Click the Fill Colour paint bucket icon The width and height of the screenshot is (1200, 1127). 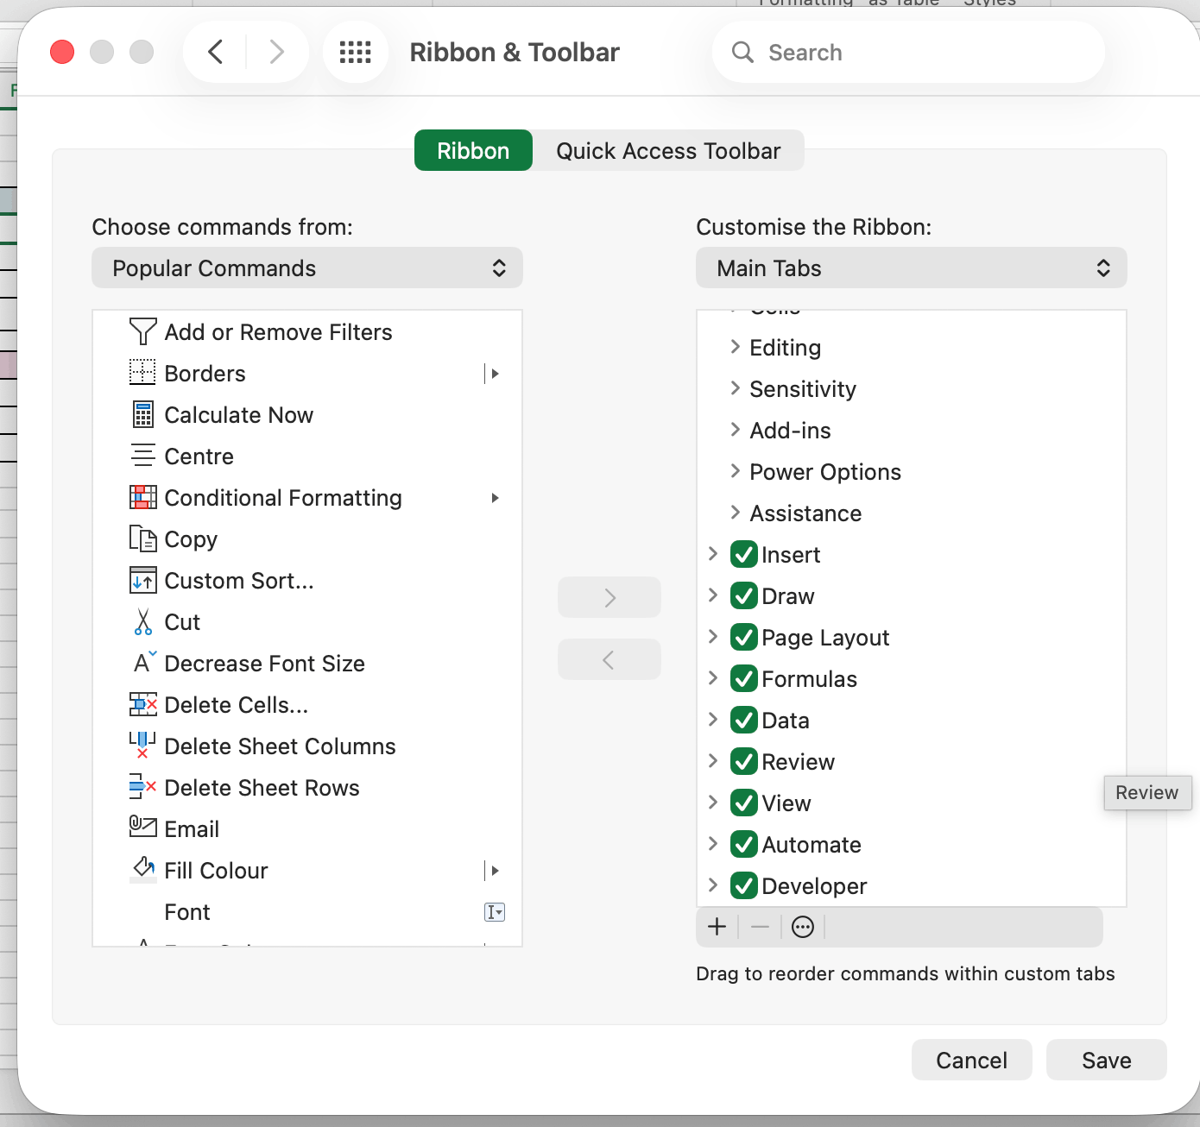click(142, 869)
